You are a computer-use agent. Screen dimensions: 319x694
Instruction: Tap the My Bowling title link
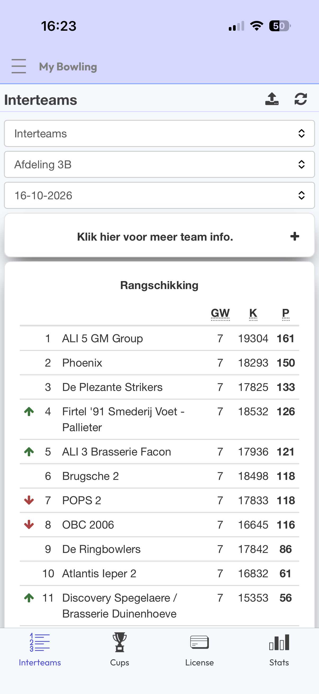click(68, 66)
